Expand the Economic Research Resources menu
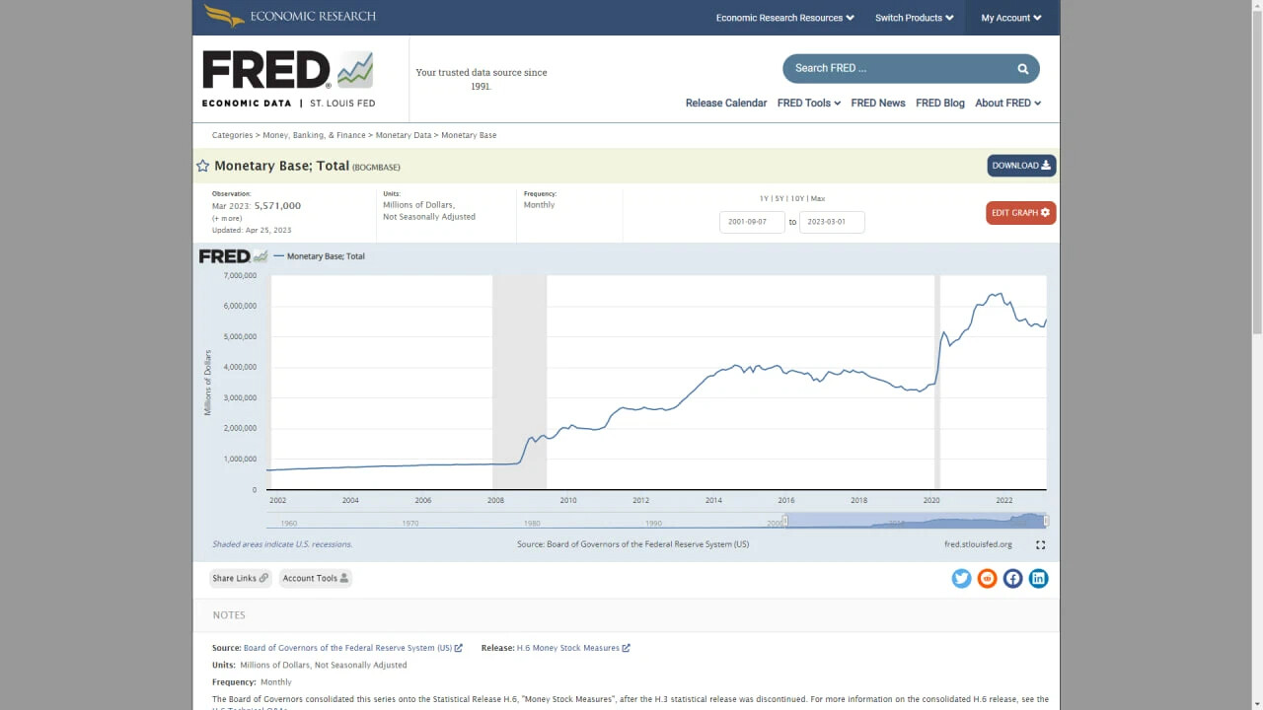Image resolution: width=1263 pixels, height=710 pixels. click(785, 18)
